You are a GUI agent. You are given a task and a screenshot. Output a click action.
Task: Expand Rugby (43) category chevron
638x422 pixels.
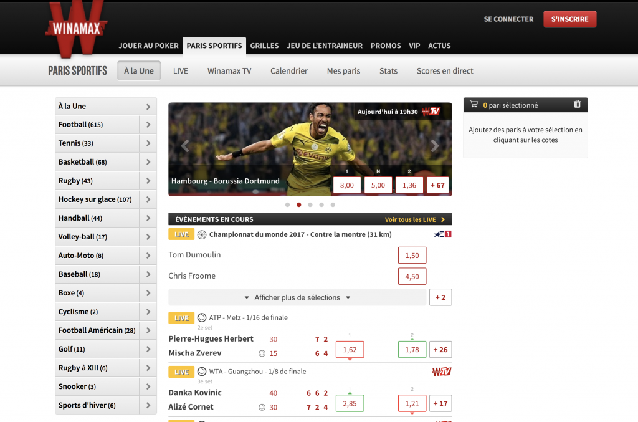point(148,181)
